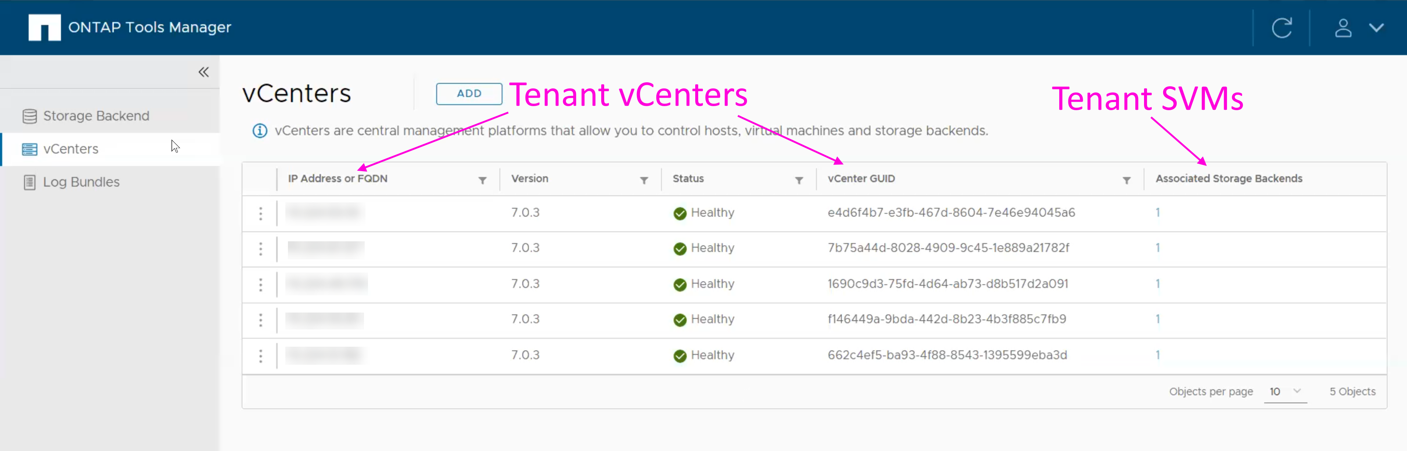The height and width of the screenshot is (451, 1407).
Task: Click the NetApp logo in header
Action: 44,27
